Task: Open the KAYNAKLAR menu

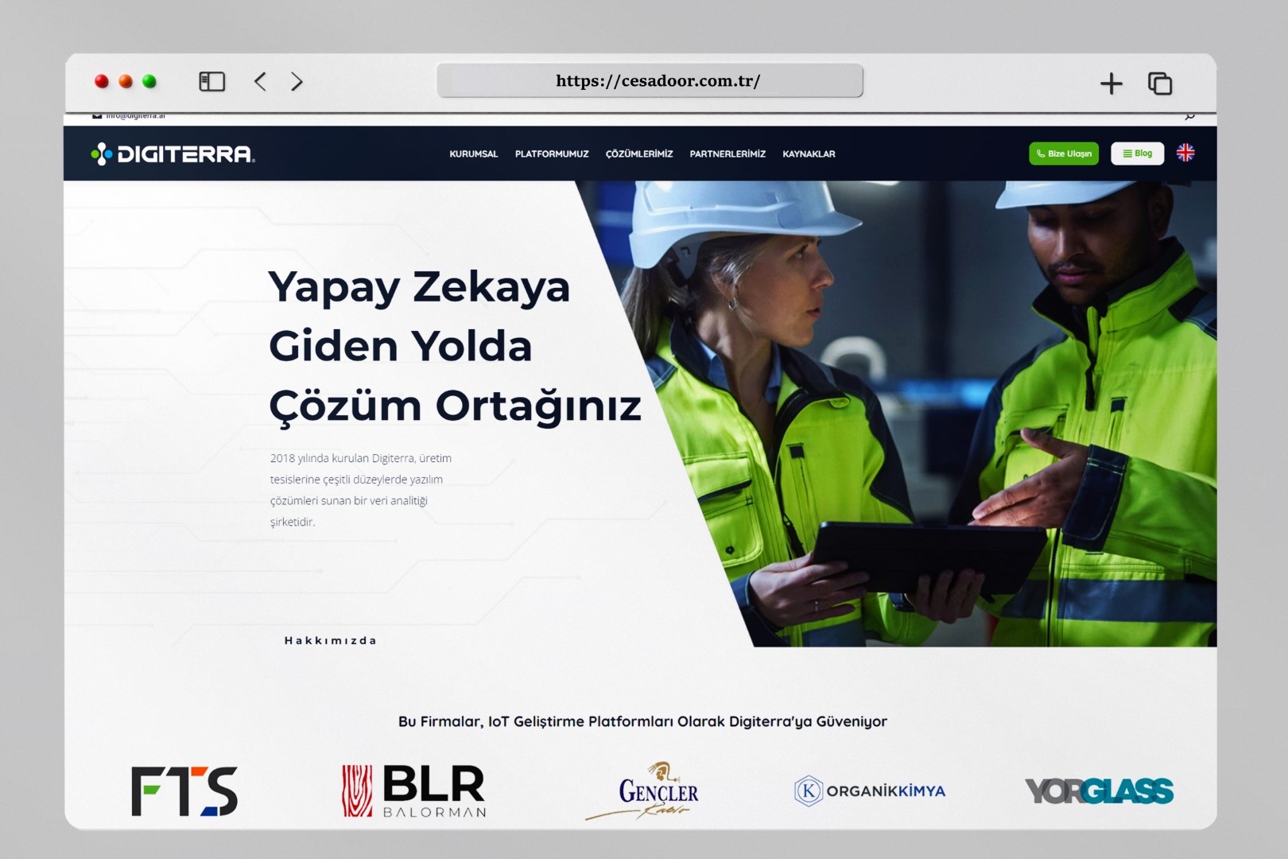Action: 809,154
